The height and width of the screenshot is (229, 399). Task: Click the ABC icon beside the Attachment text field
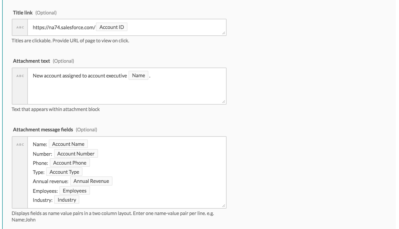[x=20, y=76]
